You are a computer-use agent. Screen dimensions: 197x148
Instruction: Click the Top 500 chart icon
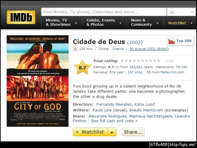pyautogui.click(x=171, y=41)
